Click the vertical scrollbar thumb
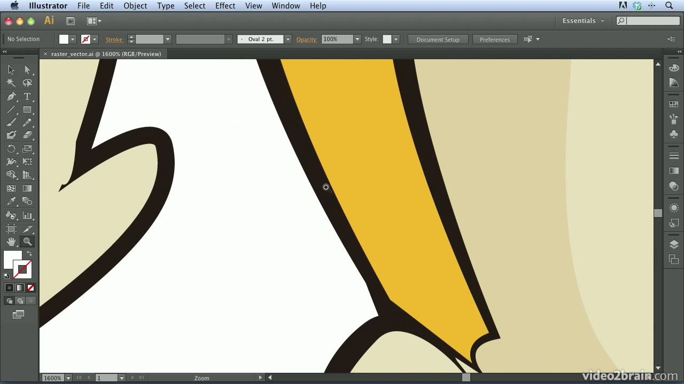The image size is (684, 384). pyautogui.click(x=658, y=212)
